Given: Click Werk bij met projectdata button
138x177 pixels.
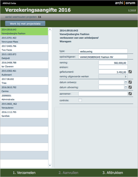Looking at the screenshot, I should coord(25,24).
